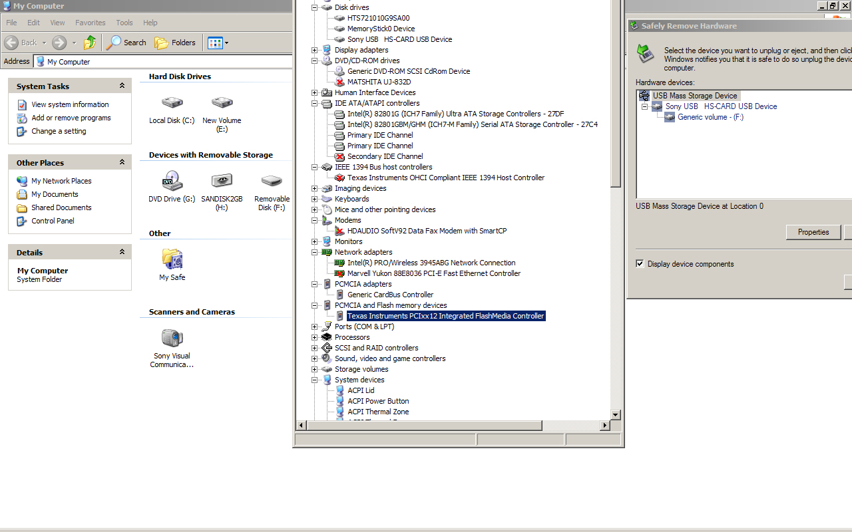Select Generic DVD-ROM SCSI CdRom Device
The width and height of the screenshot is (852, 532).
click(x=409, y=71)
